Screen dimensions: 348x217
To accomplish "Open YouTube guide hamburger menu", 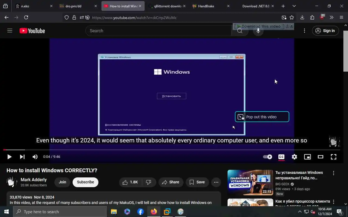I will tap(10, 31).
